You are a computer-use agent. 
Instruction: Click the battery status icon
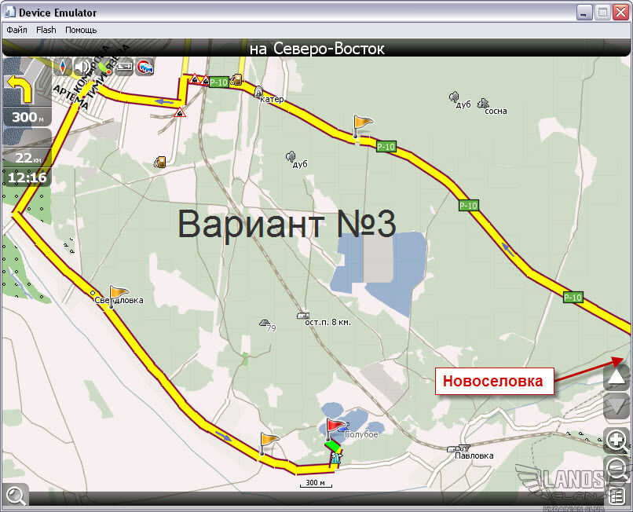(x=124, y=67)
